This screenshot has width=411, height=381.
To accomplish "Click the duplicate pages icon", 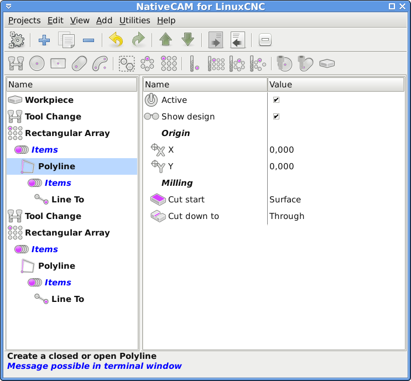I will coord(66,40).
